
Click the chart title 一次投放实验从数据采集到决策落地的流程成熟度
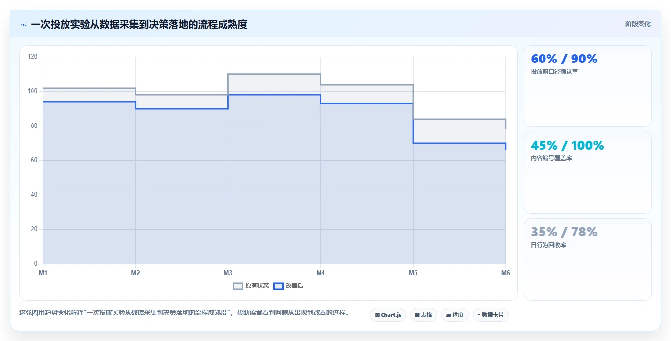tap(139, 24)
